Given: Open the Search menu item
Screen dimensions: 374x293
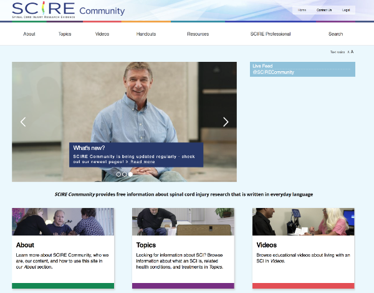Looking at the screenshot, I should (x=335, y=34).
